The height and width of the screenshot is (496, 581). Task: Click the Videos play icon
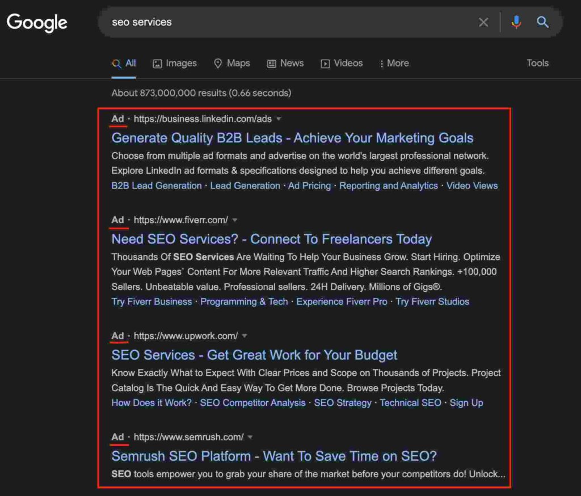coord(325,63)
